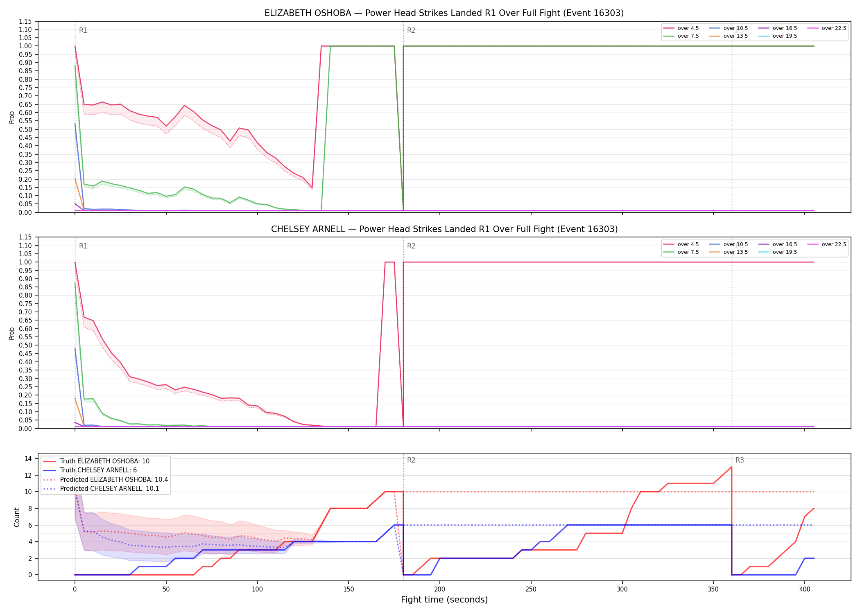Select 'over 19.5' in Oshoba chart legend
The height and width of the screenshot is (614, 860).
[x=778, y=36]
